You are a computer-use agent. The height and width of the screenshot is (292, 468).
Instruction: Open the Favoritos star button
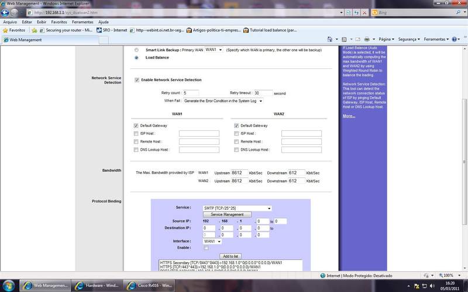coord(13,30)
